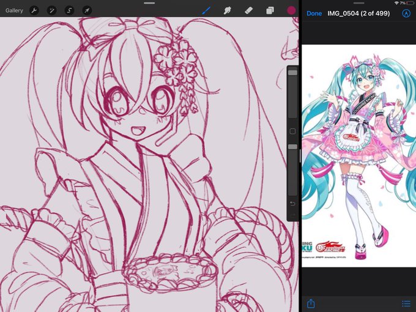
Task: Activate the Transform arrow tool
Action: [x=87, y=10]
